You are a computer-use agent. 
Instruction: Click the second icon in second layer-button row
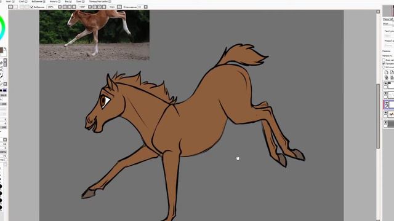pyautogui.click(x=392, y=78)
